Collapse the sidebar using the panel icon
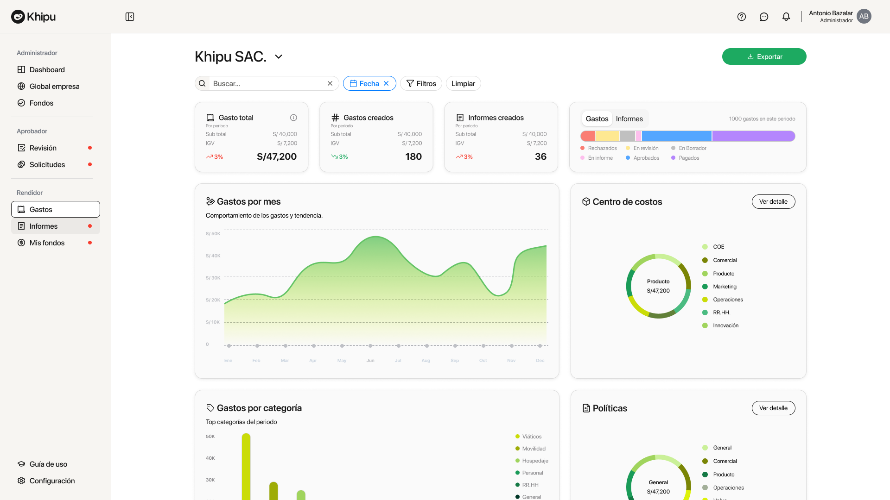Image resolution: width=890 pixels, height=500 pixels. coord(130,17)
